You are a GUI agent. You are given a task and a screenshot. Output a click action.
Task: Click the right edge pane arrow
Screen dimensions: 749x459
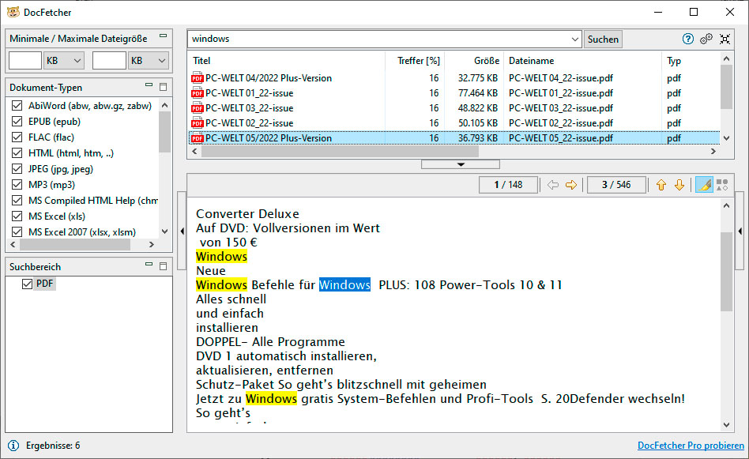tap(740, 231)
